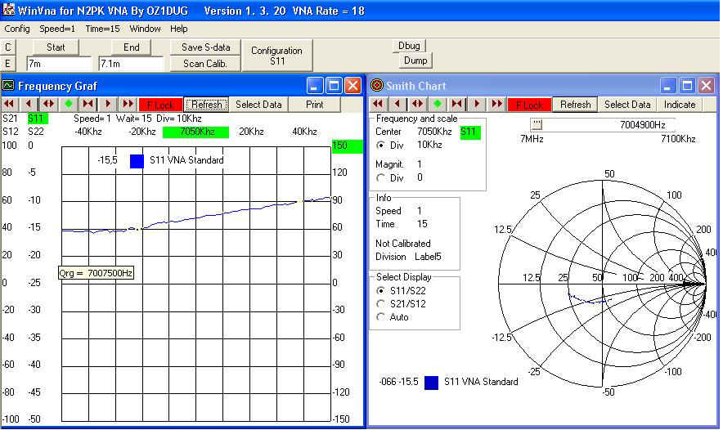Select the S21 trace label in Frequency Graf
The width and height of the screenshot is (723, 430).
coord(10,119)
